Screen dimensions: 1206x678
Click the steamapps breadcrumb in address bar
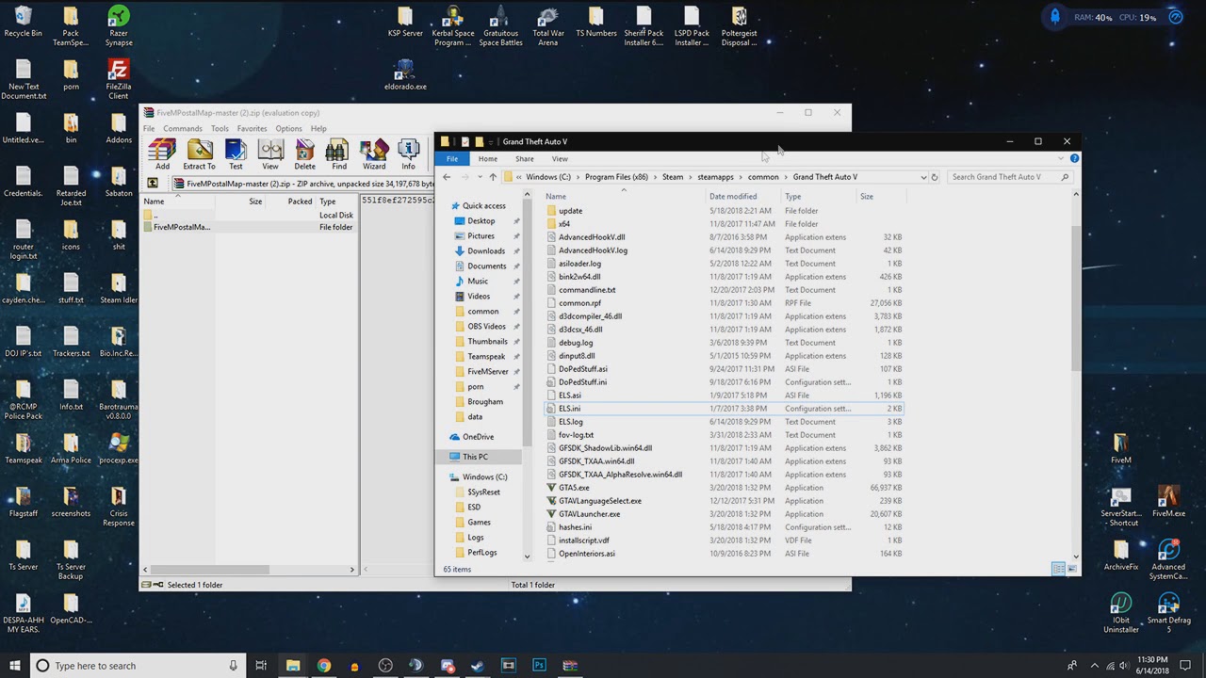coord(716,177)
